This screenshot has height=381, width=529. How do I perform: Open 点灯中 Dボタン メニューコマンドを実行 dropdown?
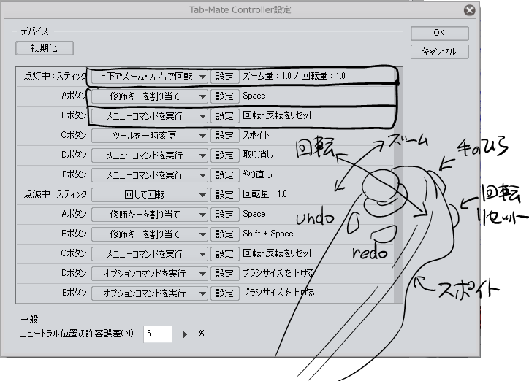(x=149, y=155)
